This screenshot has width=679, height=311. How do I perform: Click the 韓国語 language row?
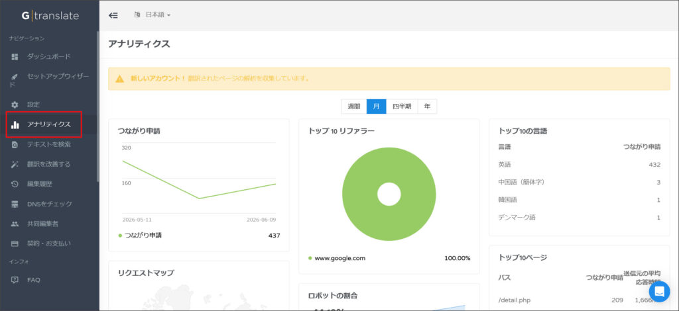(580, 200)
